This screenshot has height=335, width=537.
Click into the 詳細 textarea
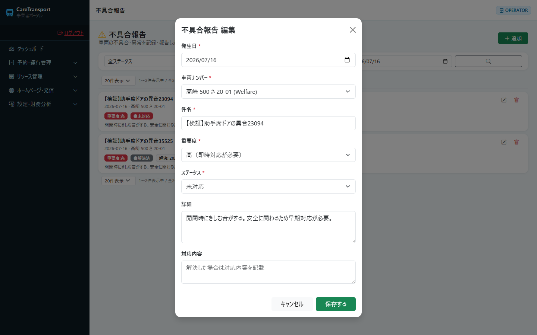268,227
